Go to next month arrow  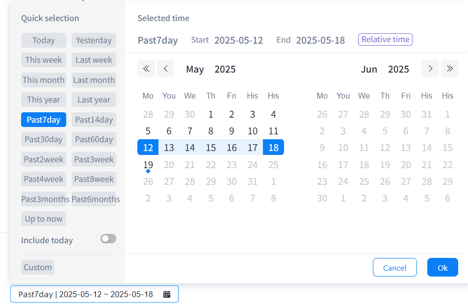tap(430, 69)
